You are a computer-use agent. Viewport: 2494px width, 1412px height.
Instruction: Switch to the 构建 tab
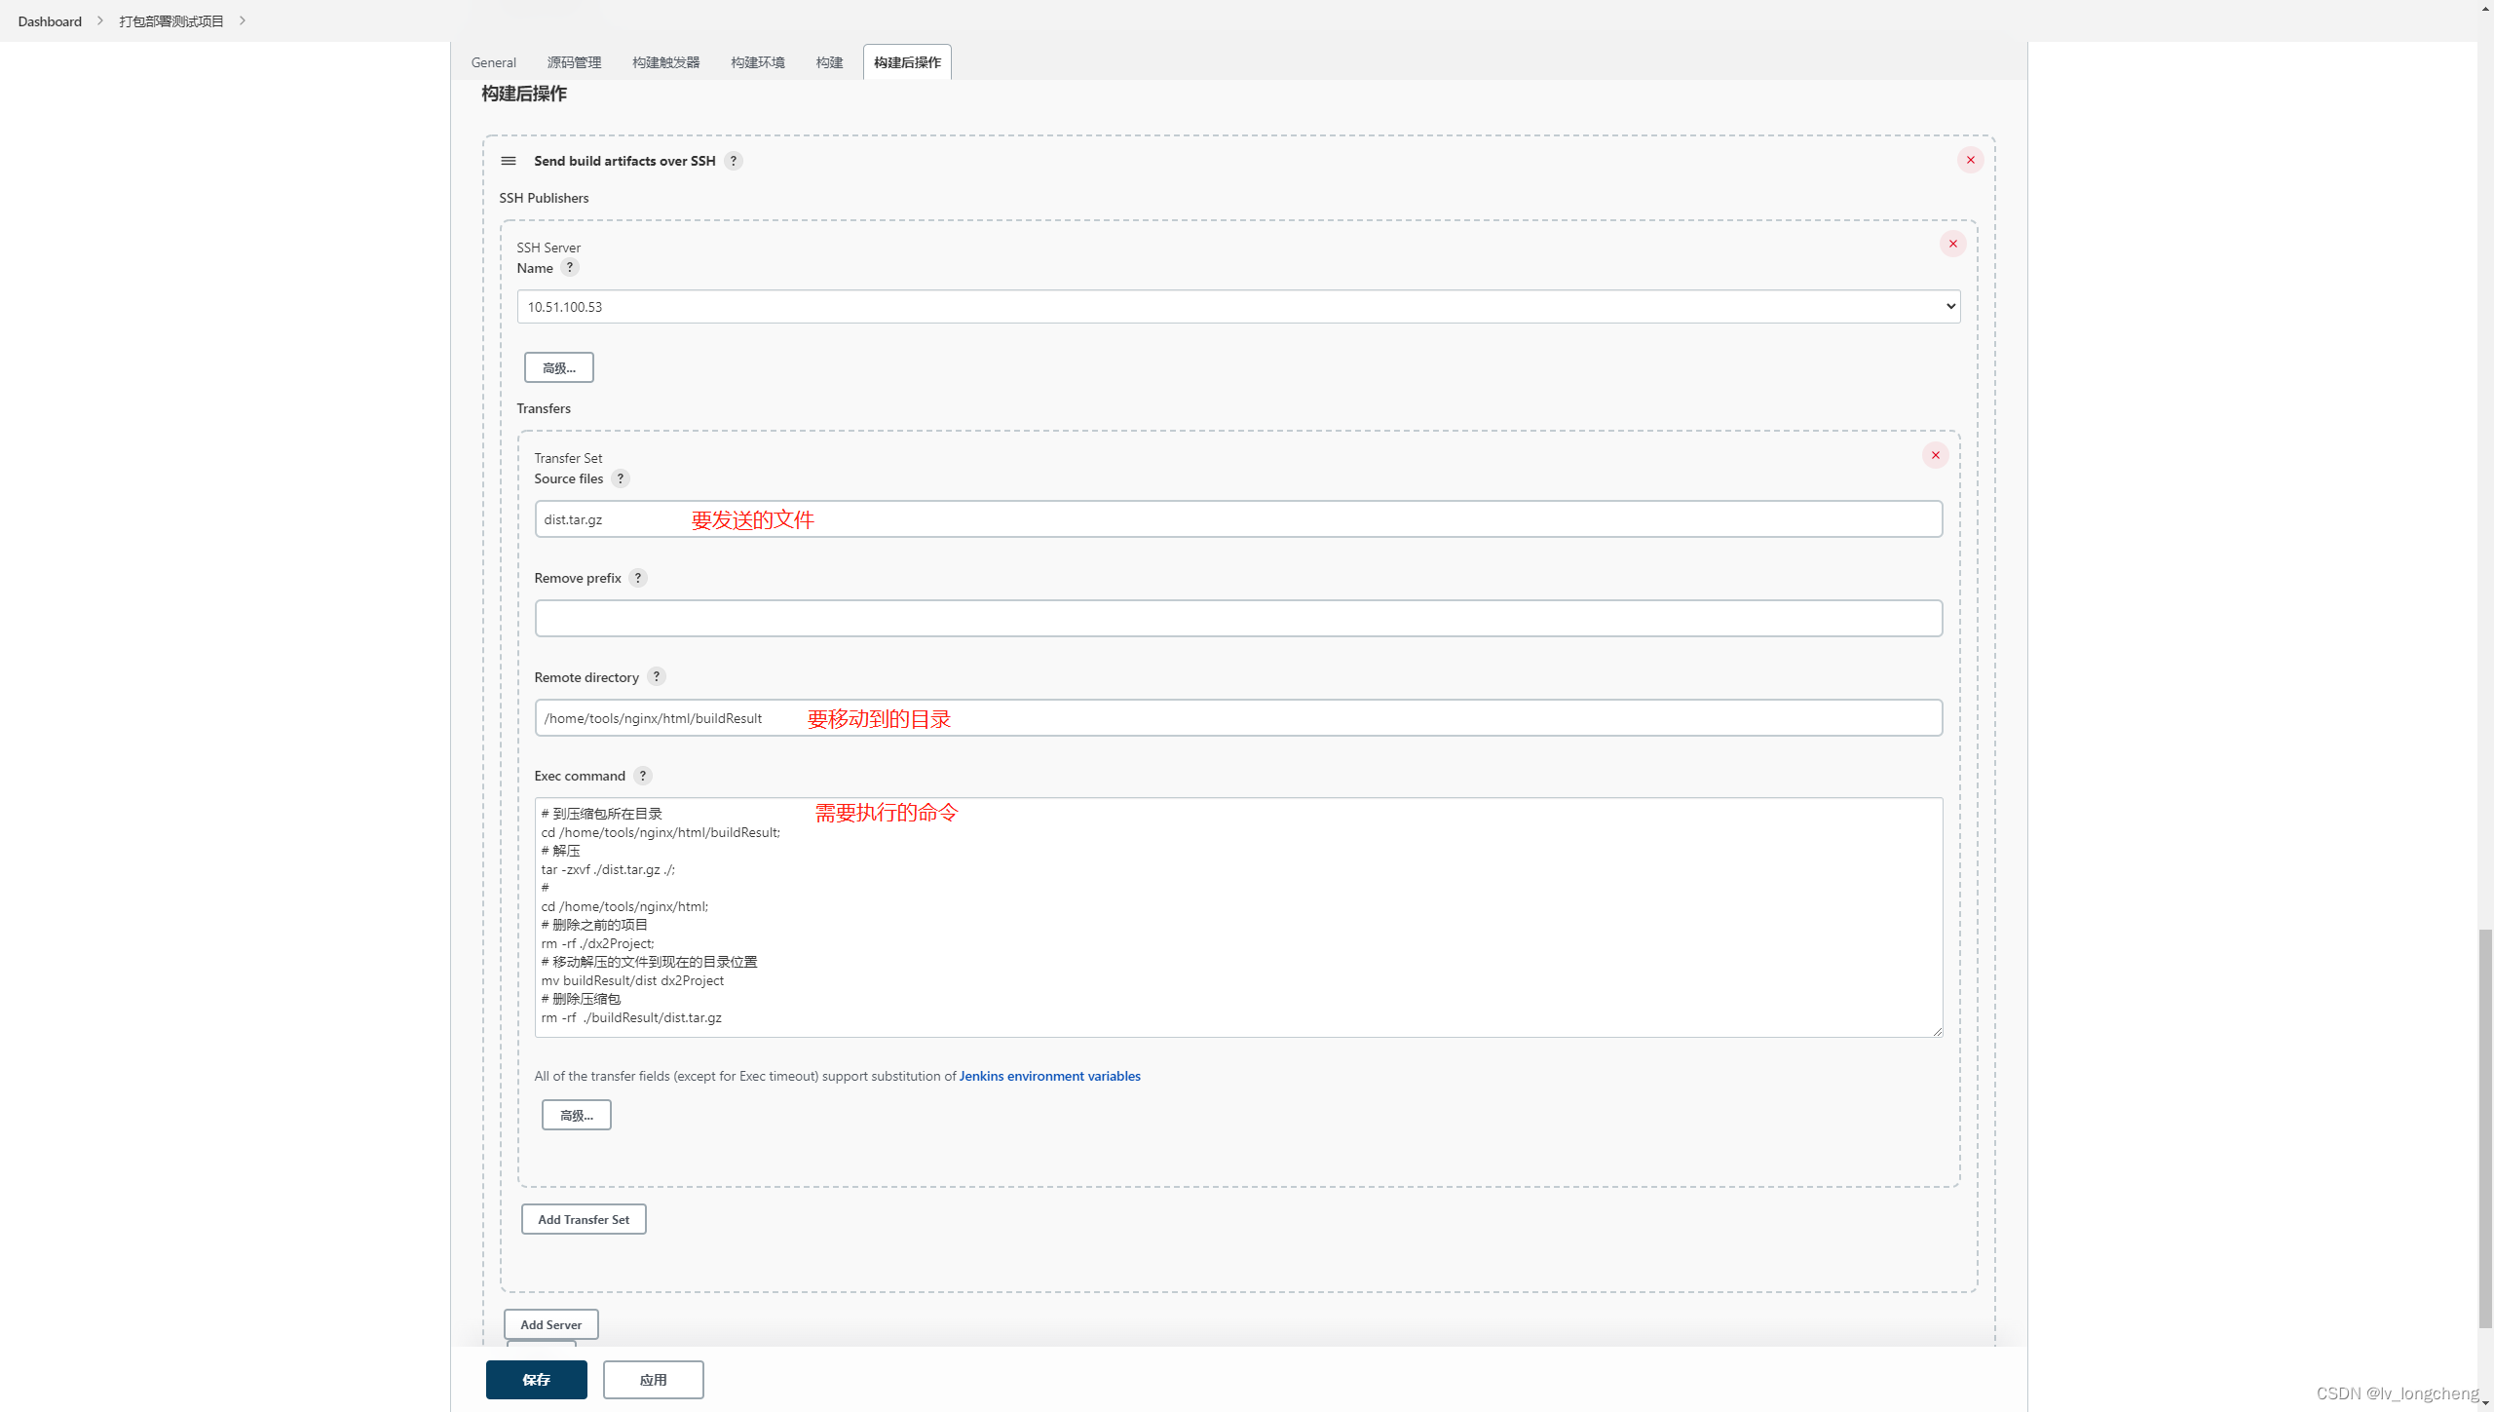coord(830,62)
